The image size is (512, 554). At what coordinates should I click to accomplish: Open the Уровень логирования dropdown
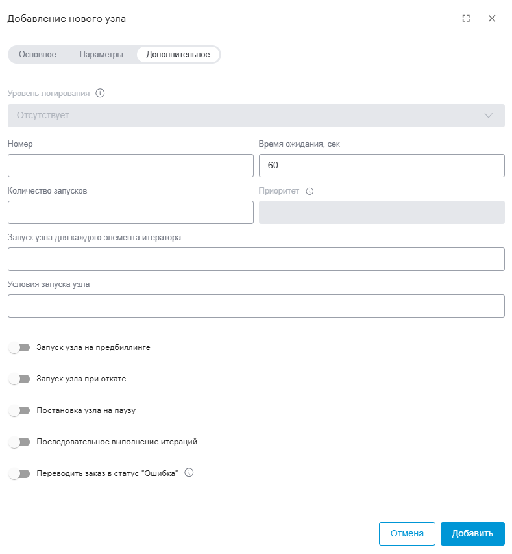[x=256, y=116]
